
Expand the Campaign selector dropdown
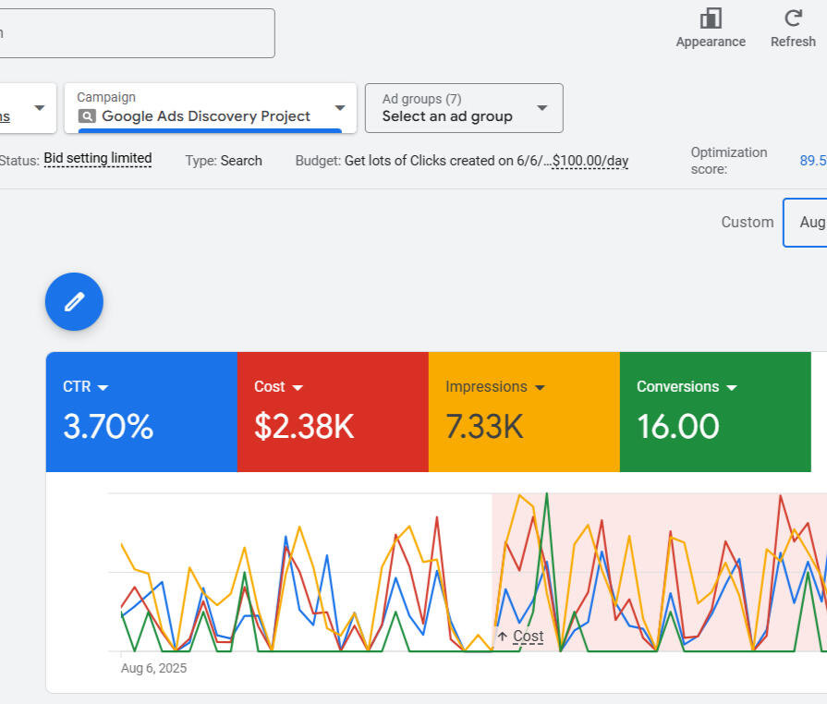(x=339, y=108)
